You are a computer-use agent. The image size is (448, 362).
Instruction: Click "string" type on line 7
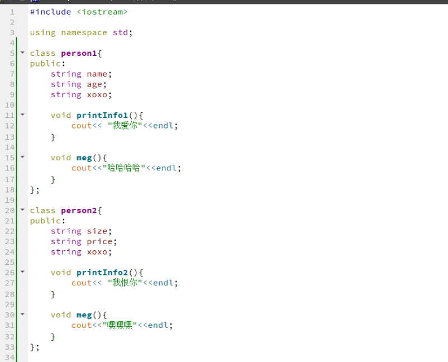pos(66,74)
